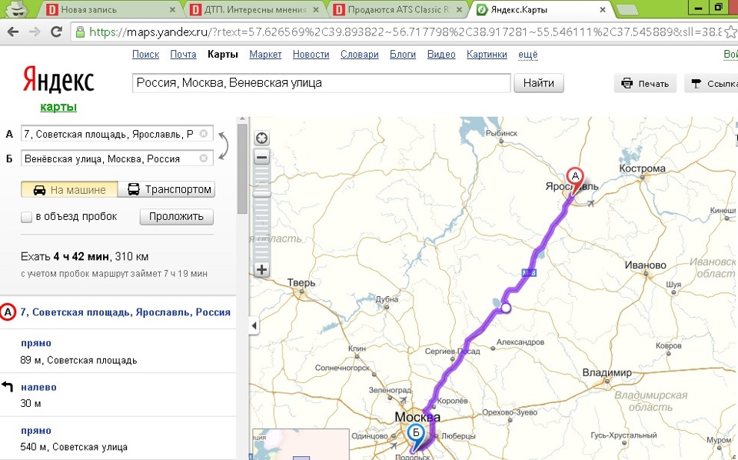This screenshot has height=460, width=738.
Task: Click 'Владимир' city label on map
Action: 607,372
